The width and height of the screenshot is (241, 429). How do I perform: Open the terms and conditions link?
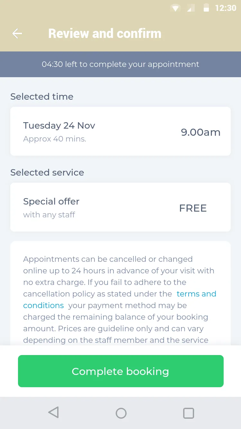(x=120, y=299)
